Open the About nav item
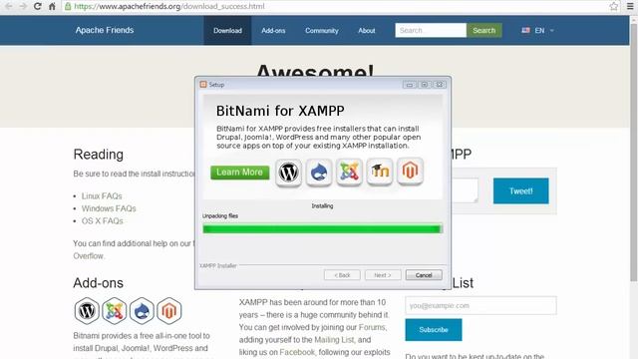This screenshot has height=359, width=638. (367, 31)
